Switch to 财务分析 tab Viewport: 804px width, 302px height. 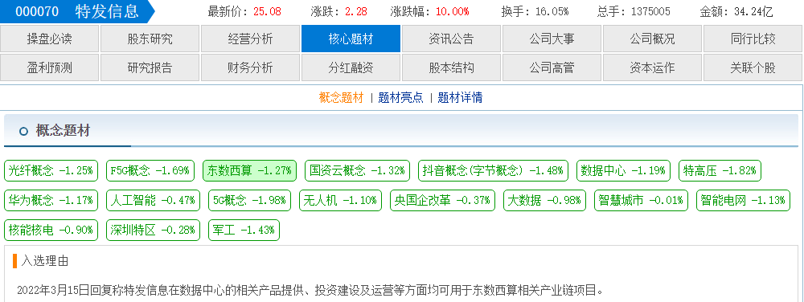250,67
